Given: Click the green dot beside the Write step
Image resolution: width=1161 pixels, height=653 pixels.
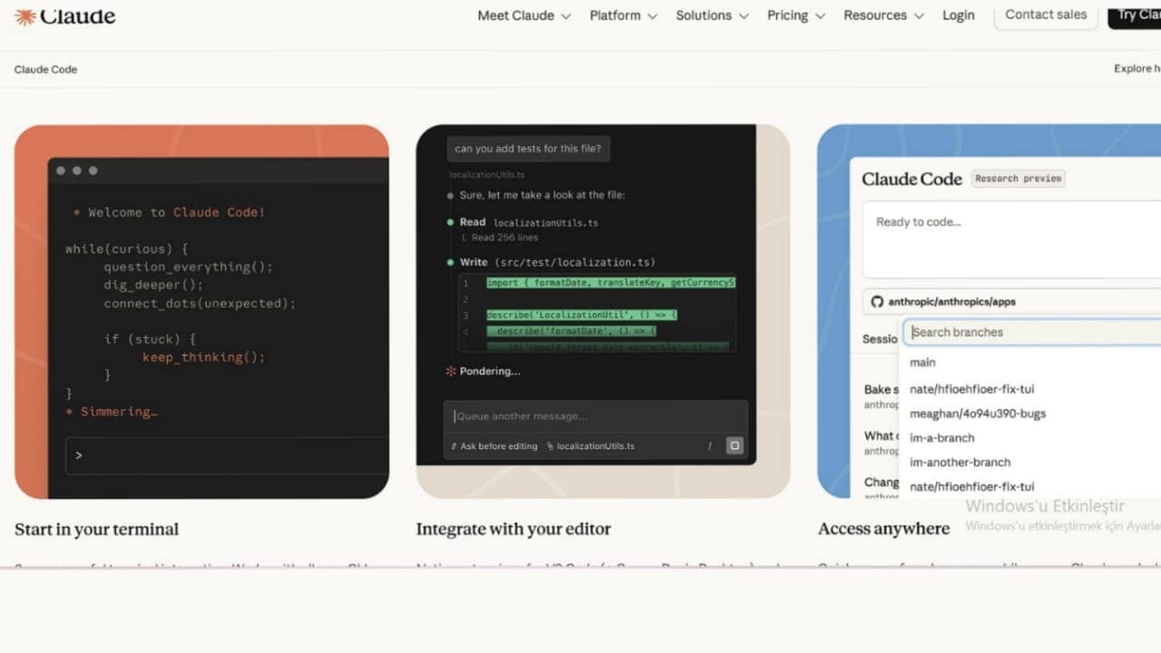Looking at the screenshot, I should [451, 262].
